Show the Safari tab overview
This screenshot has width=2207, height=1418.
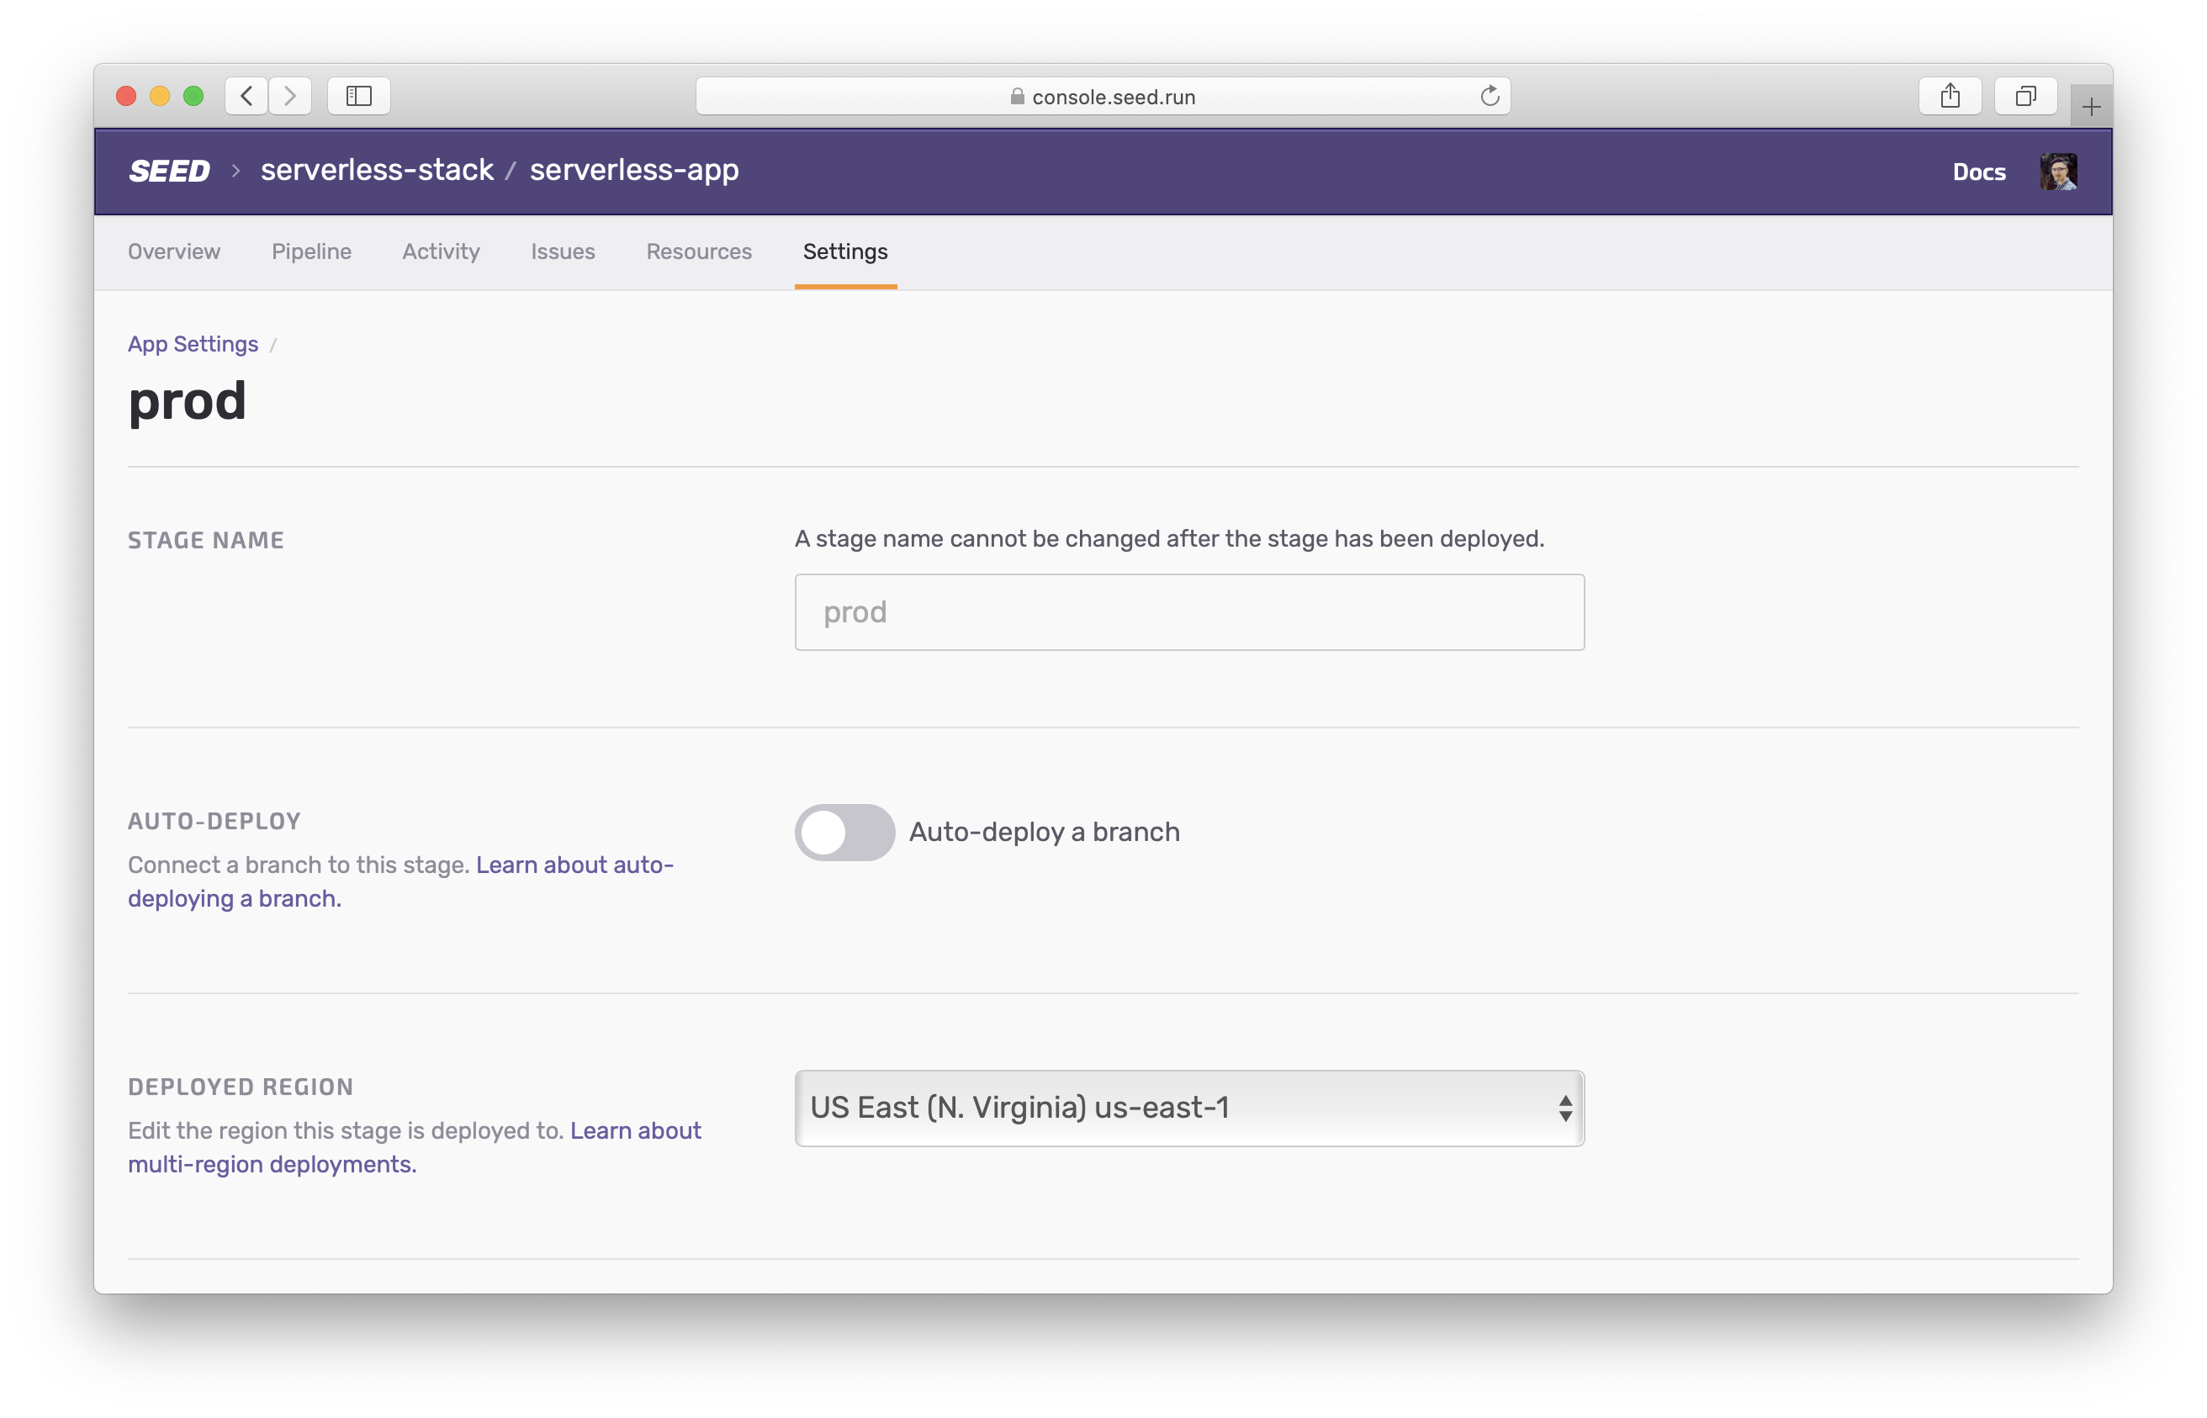point(2024,96)
